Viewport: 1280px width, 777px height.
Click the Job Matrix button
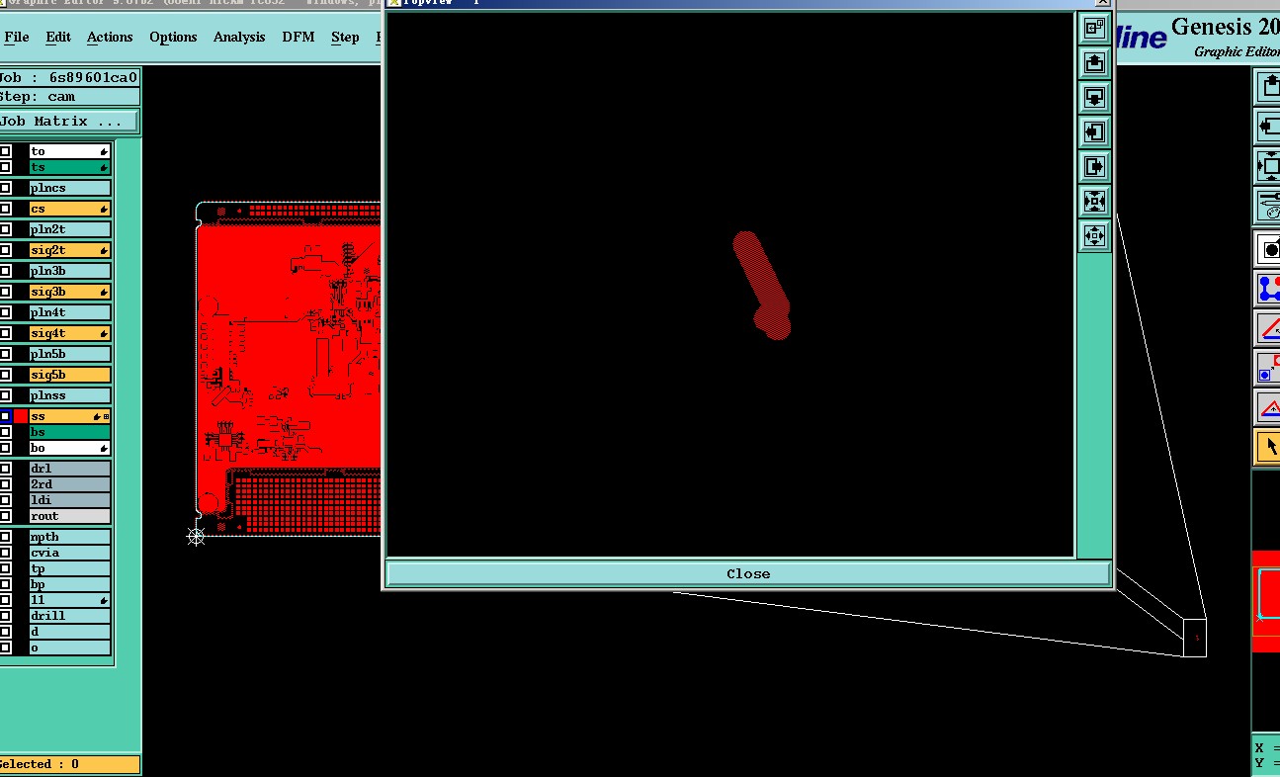pos(69,122)
